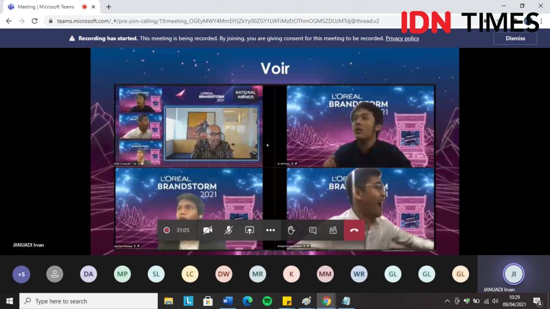The image size is (550, 309).
Task: Open Spotify from the taskbar
Action: coord(267,301)
